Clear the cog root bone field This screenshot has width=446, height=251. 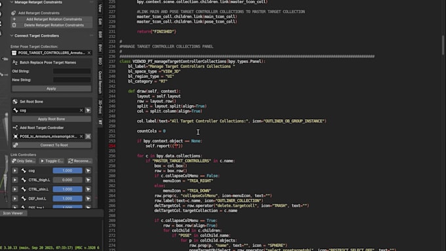(x=81, y=110)
